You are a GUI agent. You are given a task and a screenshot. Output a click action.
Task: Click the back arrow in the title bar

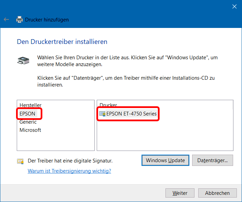click(6, 20)
